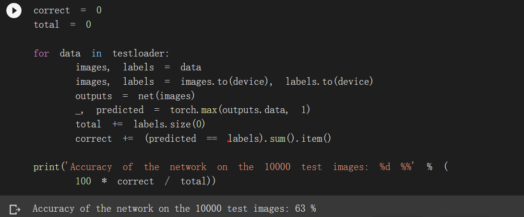Place cursor on 'correct = 0' line
524x217 pixels.
67,11
